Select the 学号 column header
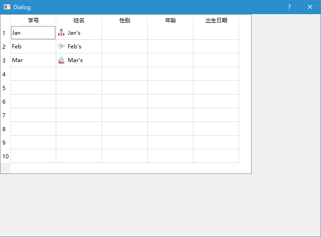Image resolution: width=321 pixels, height=237 pixels. coord(33,20)
